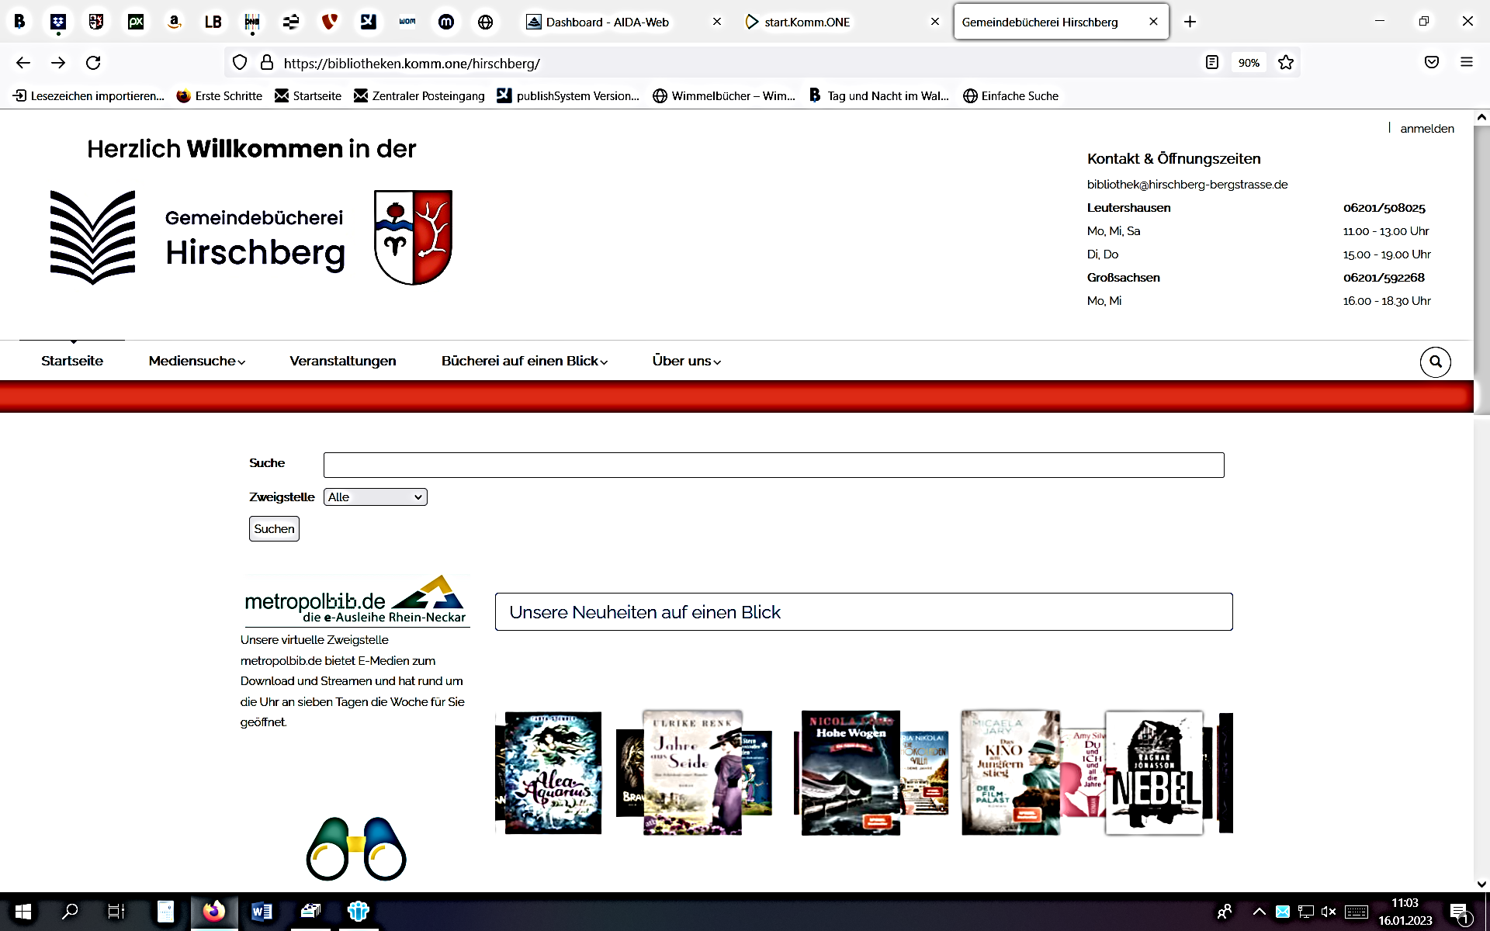Open pinned Amazon tab
The height and width of the screenshot is (931, 1490).
pos(175,22)
